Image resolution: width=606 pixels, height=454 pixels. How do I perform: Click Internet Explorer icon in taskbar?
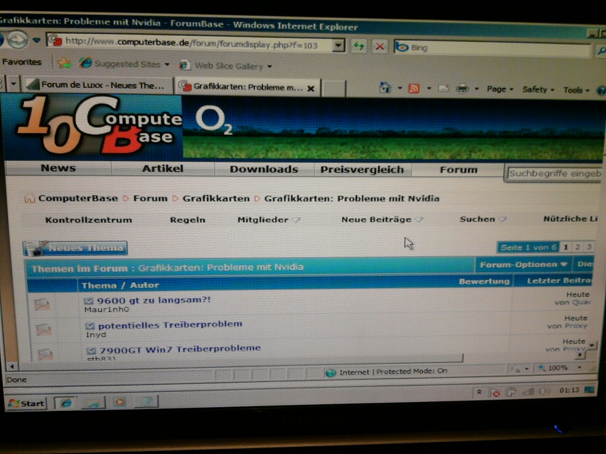66,403
